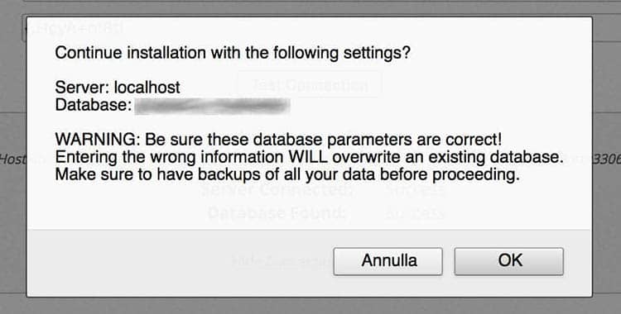Click the faded Hide Connection button behind dialog
621x314 pixels.
click(x=282, y=261)
